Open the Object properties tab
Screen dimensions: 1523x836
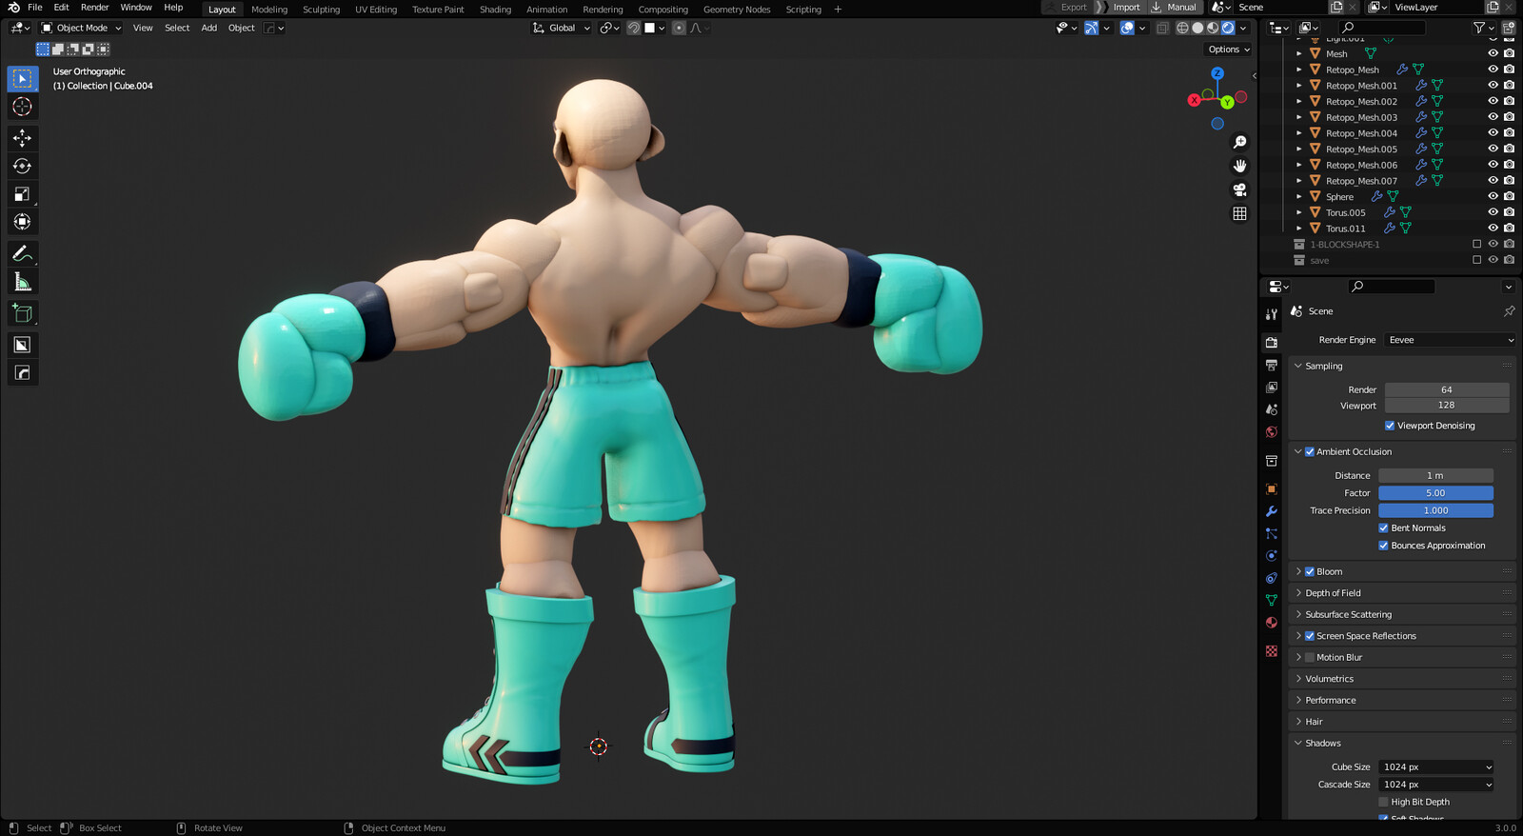point(1272,488)
